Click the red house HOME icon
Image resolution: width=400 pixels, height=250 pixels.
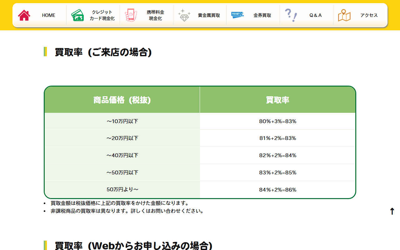pyautogui.click(x=24, y=15)
